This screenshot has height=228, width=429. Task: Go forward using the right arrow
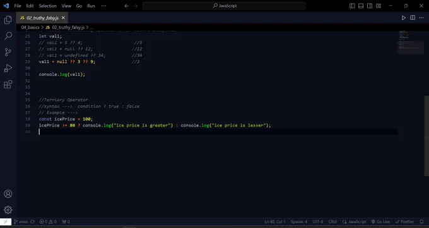136,6
